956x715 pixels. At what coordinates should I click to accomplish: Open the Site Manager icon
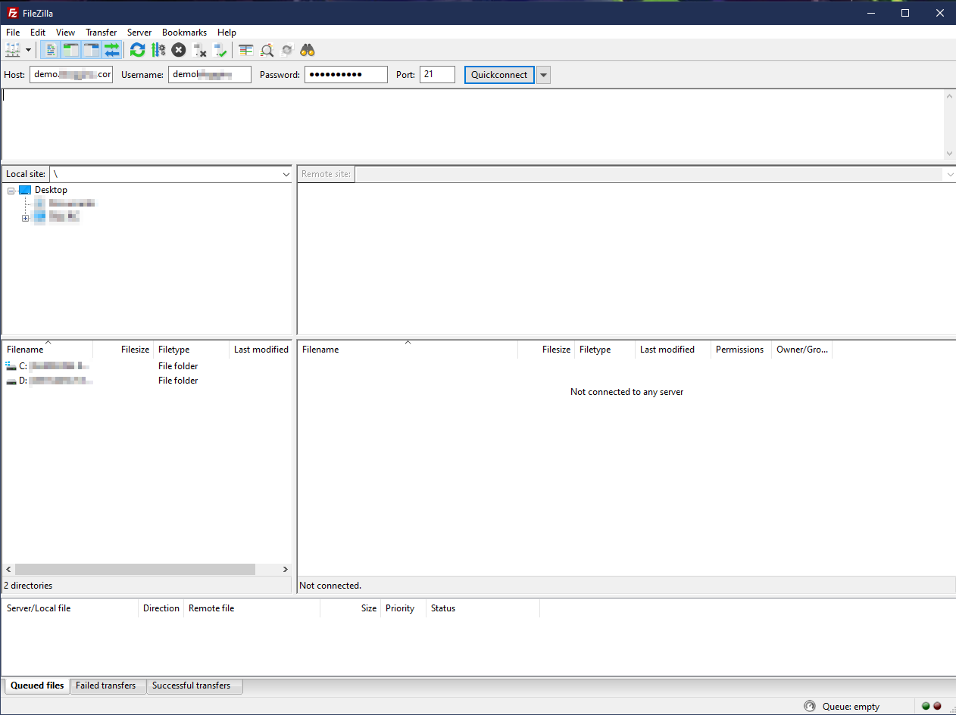13,50
